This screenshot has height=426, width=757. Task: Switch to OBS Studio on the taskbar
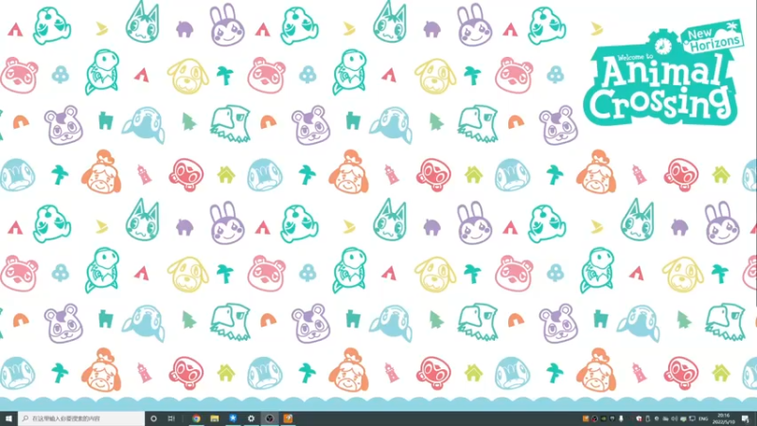[x=270, y=418]
